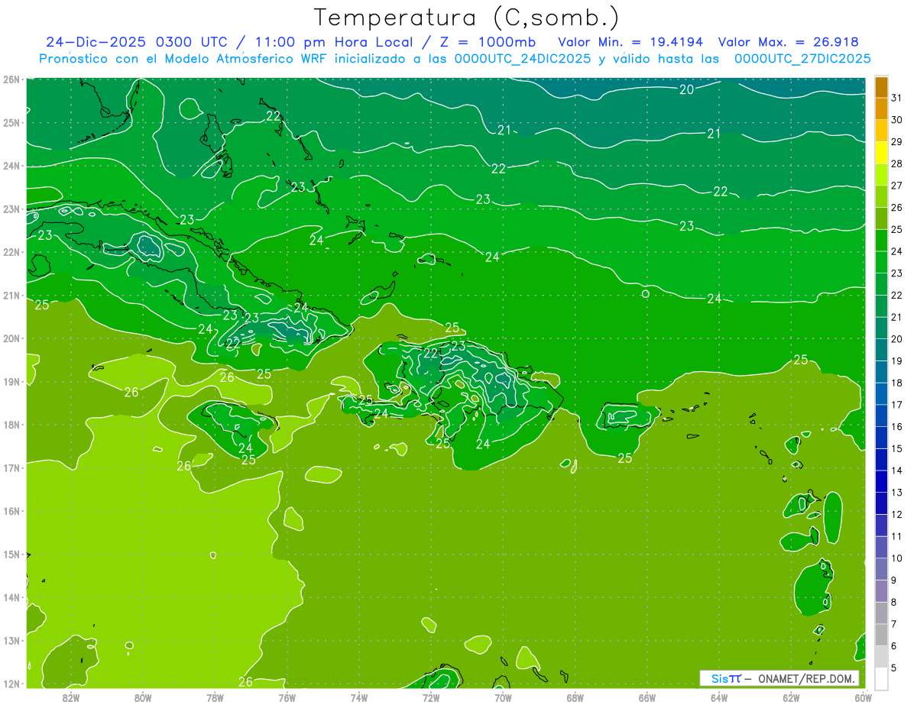This screenshot has height=708, width=917.
Task: Click the '74W' longitude axis label
Action: (359, 697)
